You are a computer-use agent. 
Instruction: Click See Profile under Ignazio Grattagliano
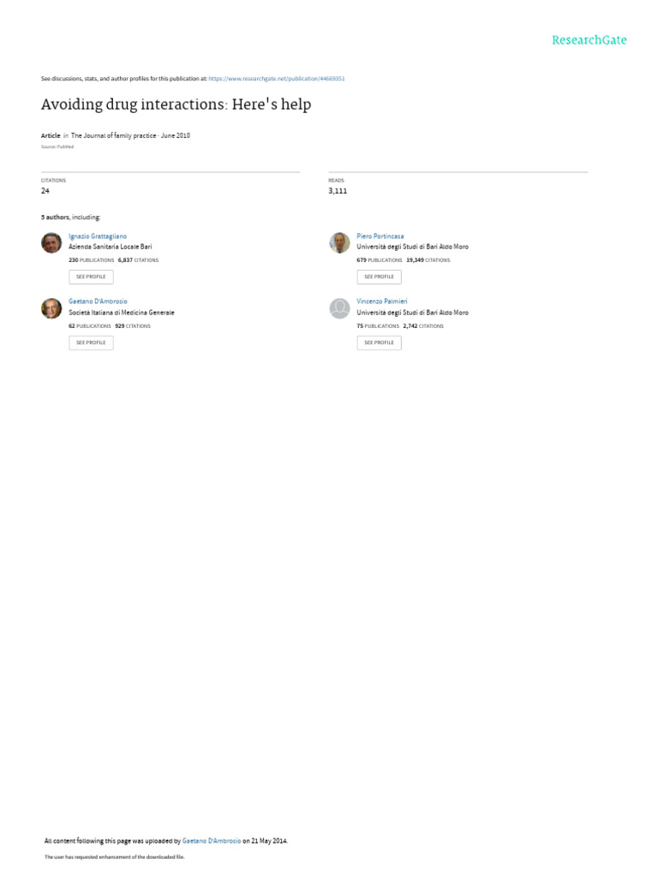pos(91,277)
